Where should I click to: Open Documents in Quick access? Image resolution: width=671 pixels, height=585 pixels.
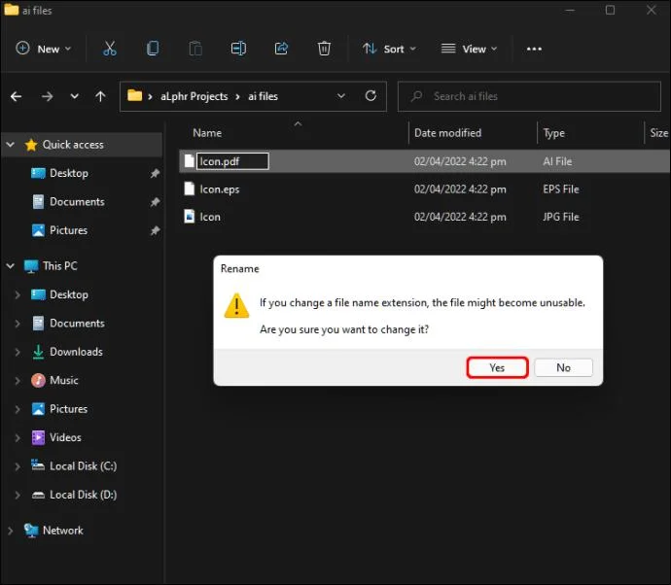[x=77, y=201]
